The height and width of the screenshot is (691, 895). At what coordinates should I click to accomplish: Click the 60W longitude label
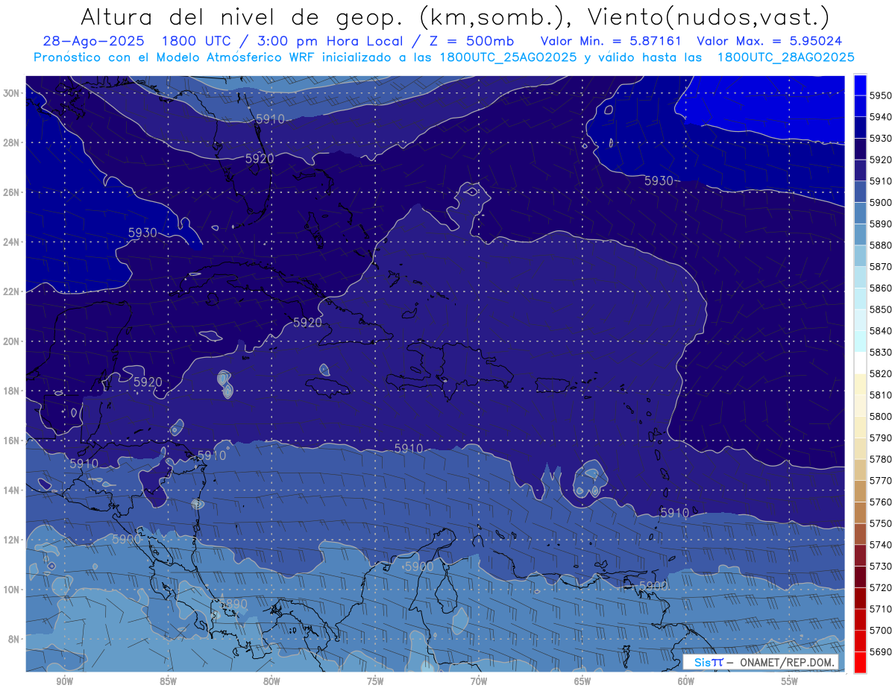(686, 681)
